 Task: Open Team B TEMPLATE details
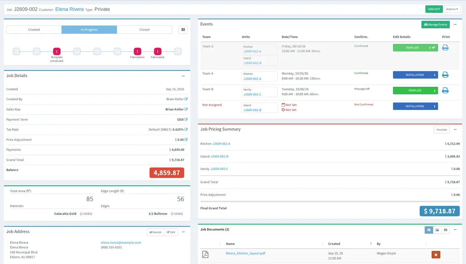(x=415, y=90)
